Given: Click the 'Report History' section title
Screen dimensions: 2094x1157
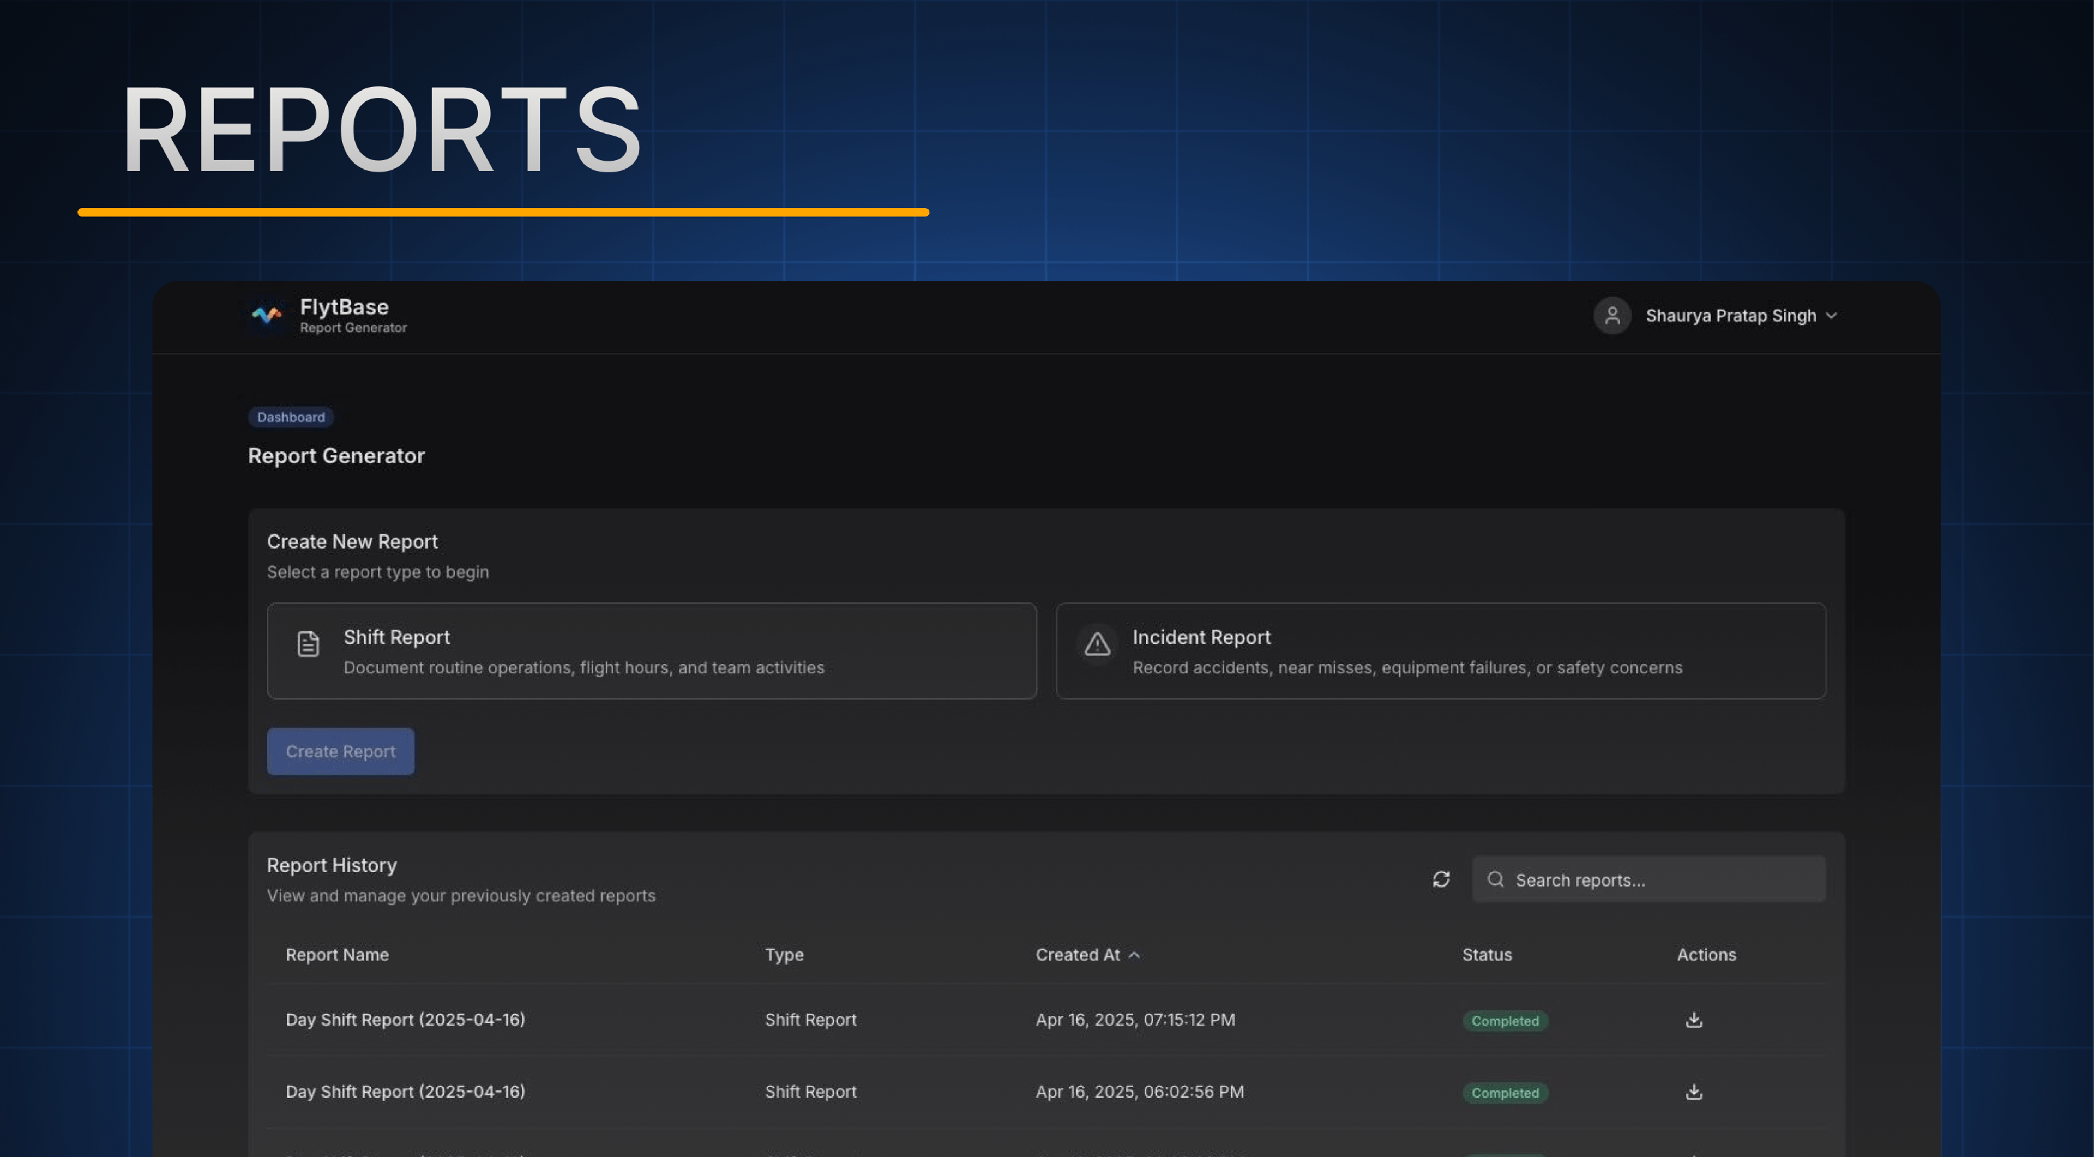Looking at the screenshot, I should [x=332, y=865].
